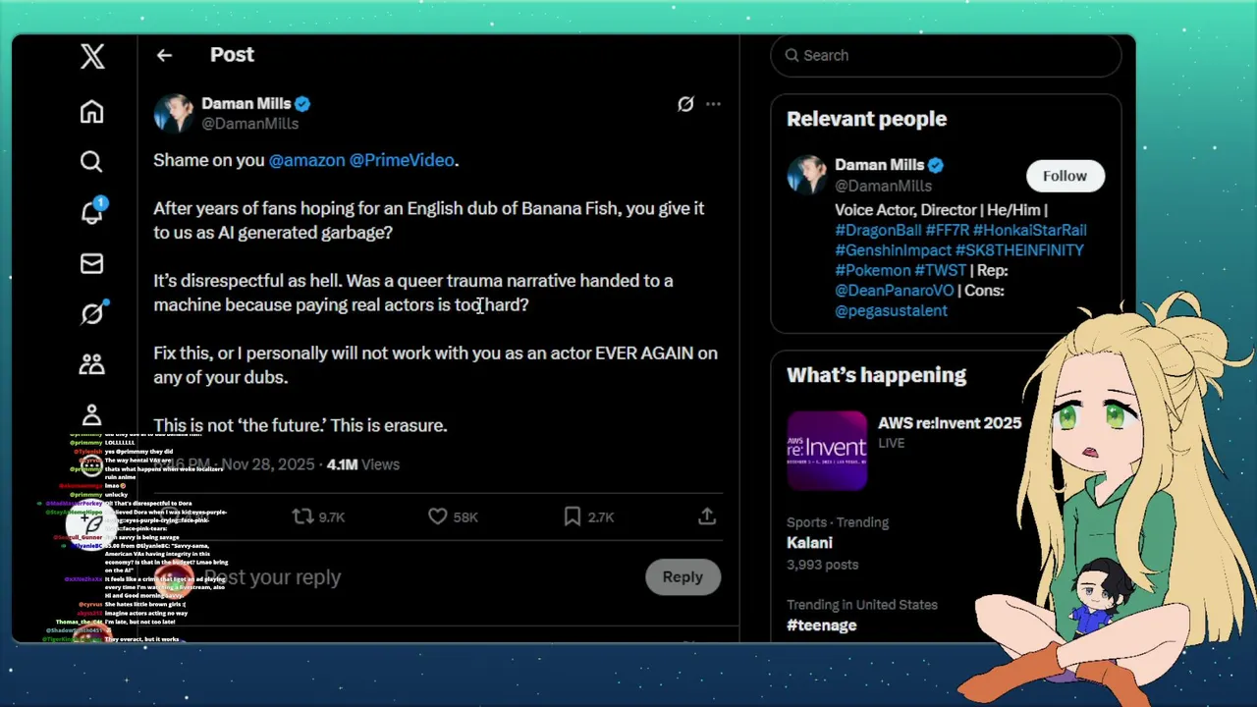Open Profile person icon in the sidebar
Viewport: 1257px width, 707px height.
tap(91, 415)
